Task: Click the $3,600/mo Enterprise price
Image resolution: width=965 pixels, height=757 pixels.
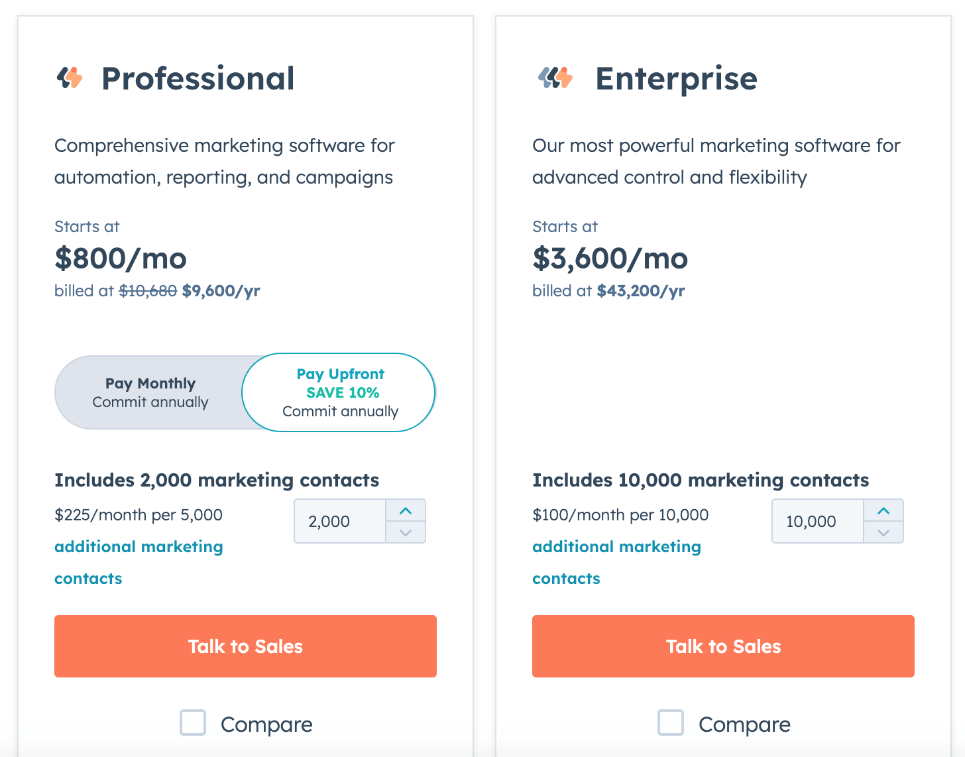Action: tap(610, 259)
